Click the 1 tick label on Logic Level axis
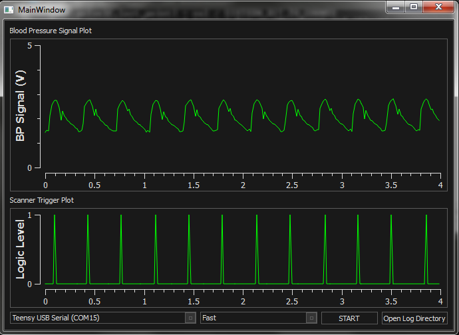Image resolution: width=459 pixels, height=335 pixels. [x=29, y=215]
